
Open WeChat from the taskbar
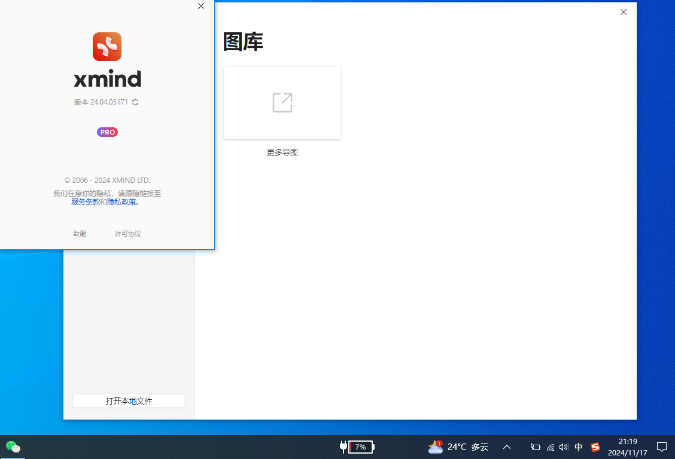[x=13, y=446]
